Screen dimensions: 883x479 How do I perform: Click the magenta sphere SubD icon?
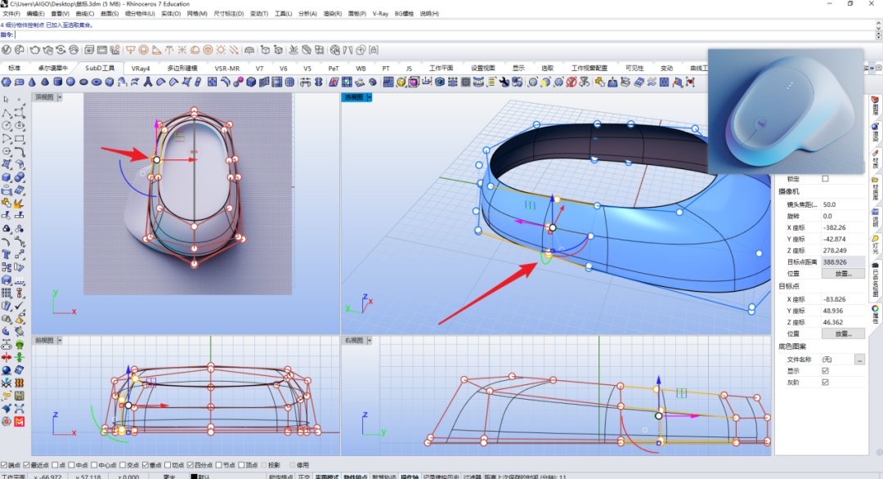pos(238,83)
